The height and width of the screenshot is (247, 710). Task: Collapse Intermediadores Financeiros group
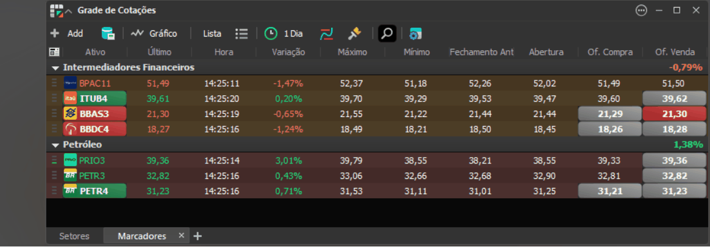[55, 68]
